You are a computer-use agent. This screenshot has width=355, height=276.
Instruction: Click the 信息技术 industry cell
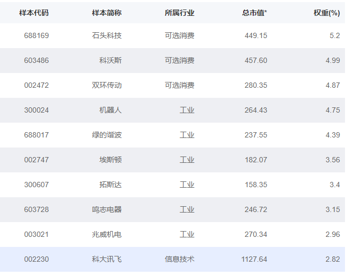click(x=179, y=259)
